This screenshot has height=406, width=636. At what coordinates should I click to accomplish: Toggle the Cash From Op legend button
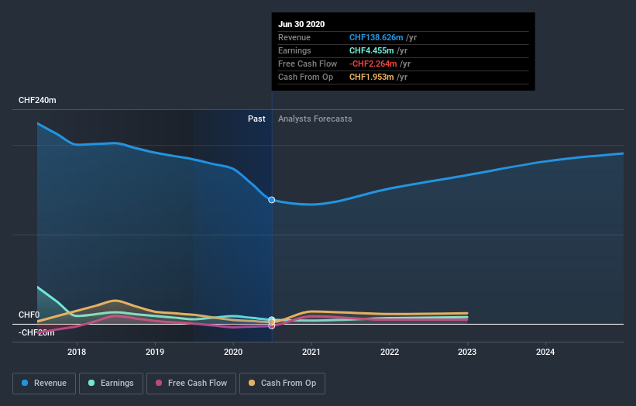pyautogui.click(x=282, y=384)
